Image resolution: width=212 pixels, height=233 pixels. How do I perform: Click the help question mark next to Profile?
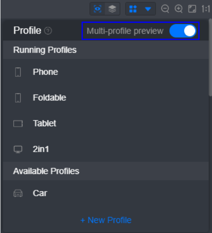pyautogui.click(x=48, y=31)
